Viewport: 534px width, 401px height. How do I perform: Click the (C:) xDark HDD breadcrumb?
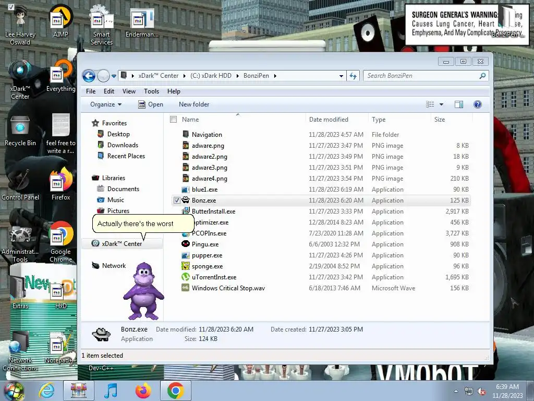point(211,76)
